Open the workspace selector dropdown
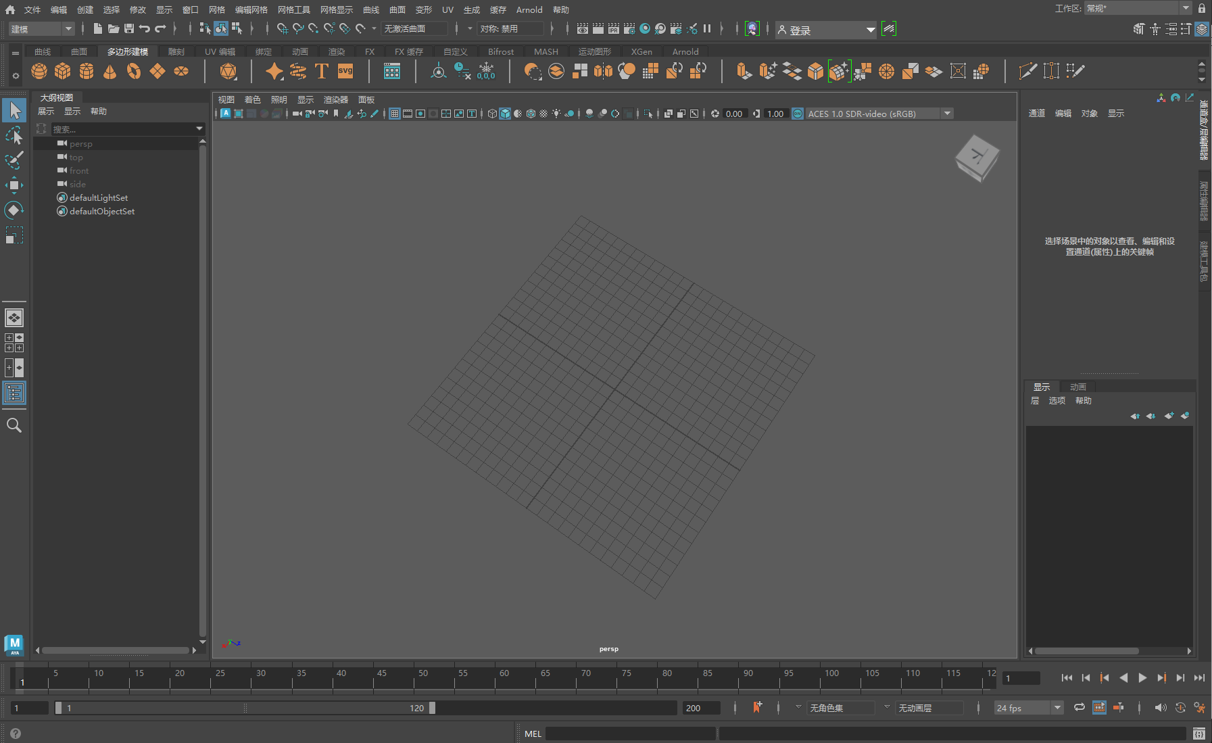 point(1138,8)
